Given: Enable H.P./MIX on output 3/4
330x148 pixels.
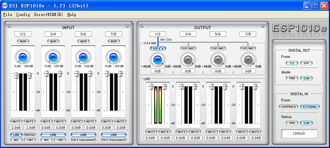Looking at the screenshot, I should (188, 48).
